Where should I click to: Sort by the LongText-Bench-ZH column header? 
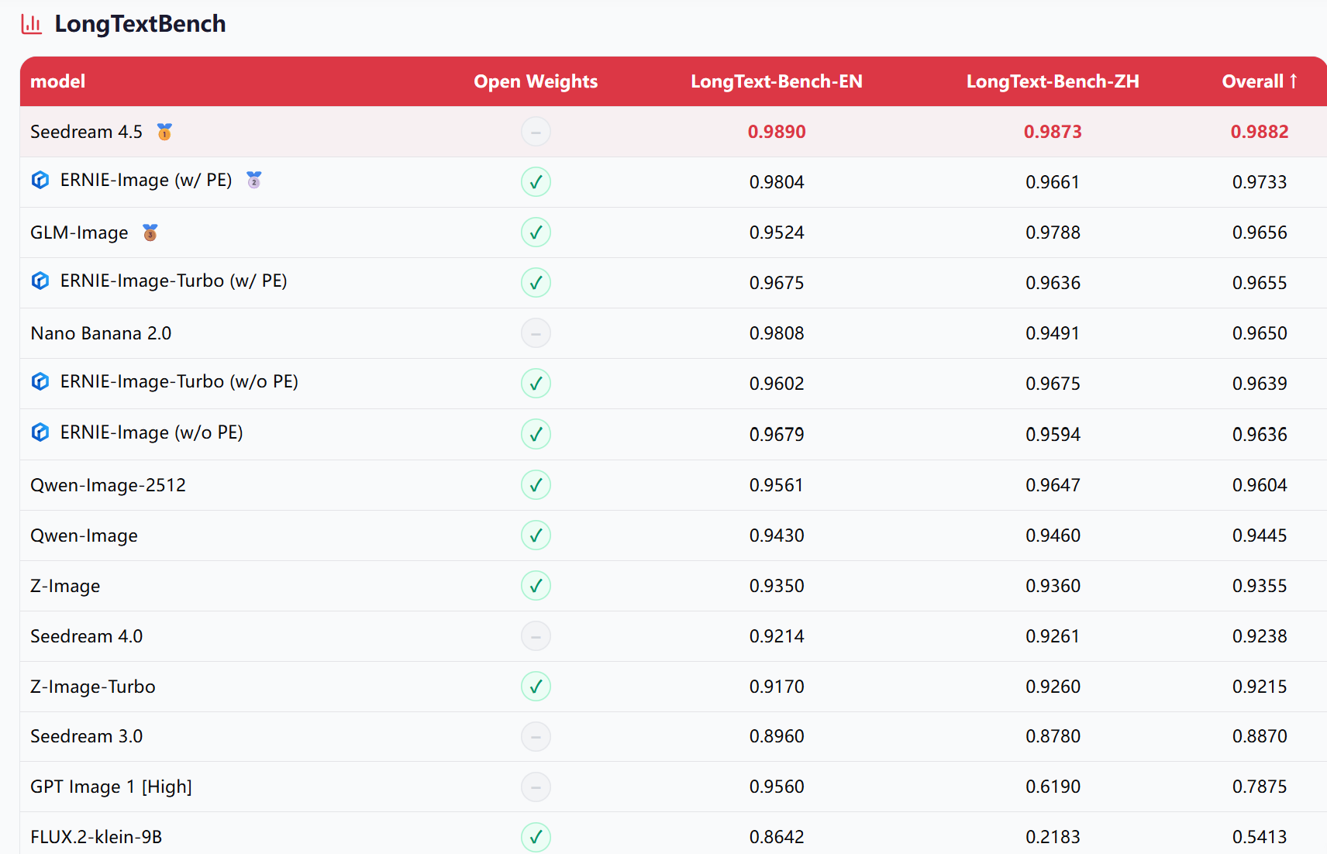tap(1052, 81)
